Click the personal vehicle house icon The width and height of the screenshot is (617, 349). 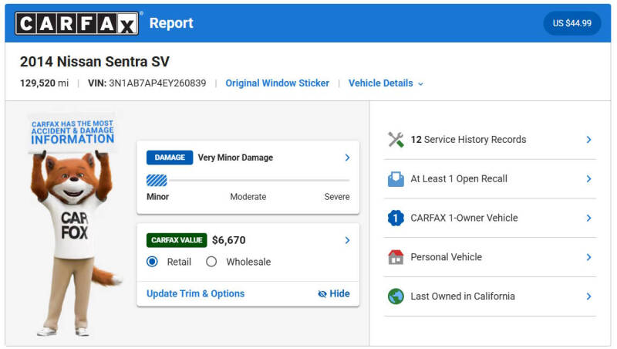pyautogui.click(x=396, y=257)
